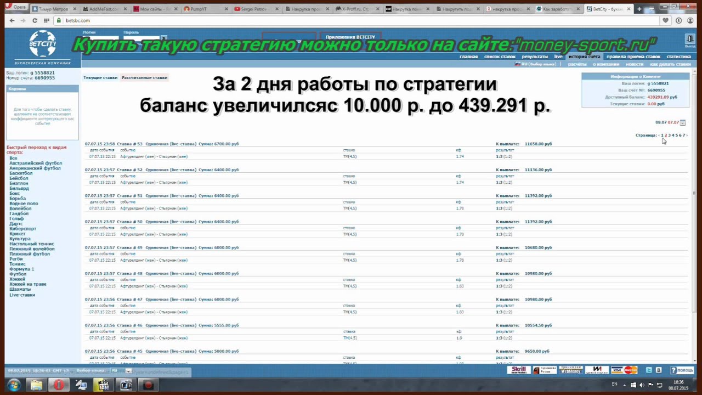The image size is (702, 395).
Task: Click the browser forward arrow
Action: 23,20
